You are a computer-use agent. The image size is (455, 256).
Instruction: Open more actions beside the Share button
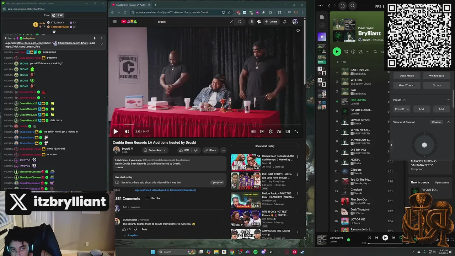coord(223,150)
